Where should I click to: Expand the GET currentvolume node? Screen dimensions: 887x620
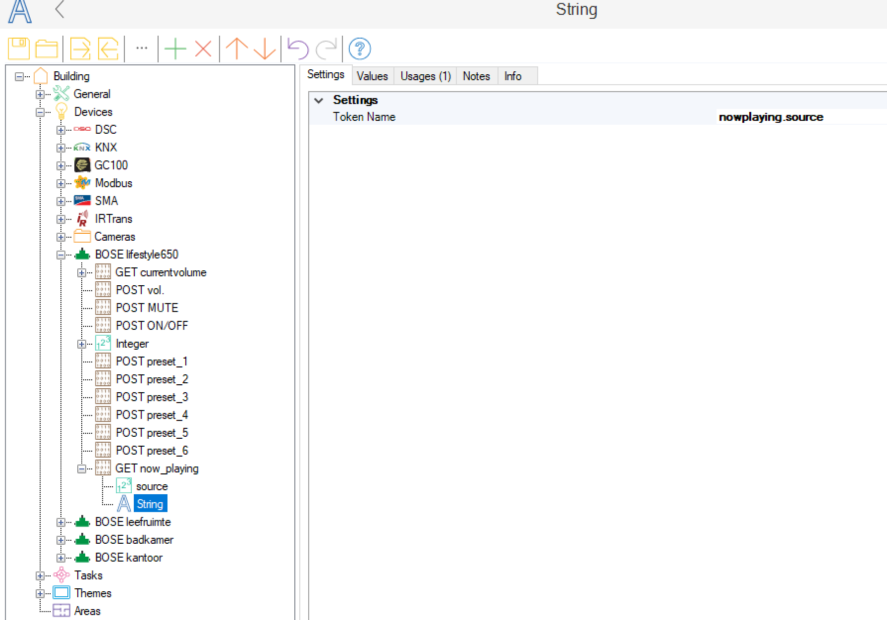(82, 273)
